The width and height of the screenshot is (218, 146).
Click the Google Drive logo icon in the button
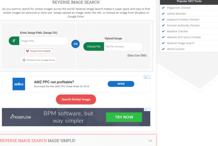coord(24,60)
